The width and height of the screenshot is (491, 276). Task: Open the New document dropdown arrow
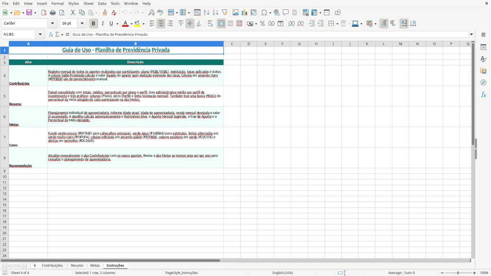[11, 13]
